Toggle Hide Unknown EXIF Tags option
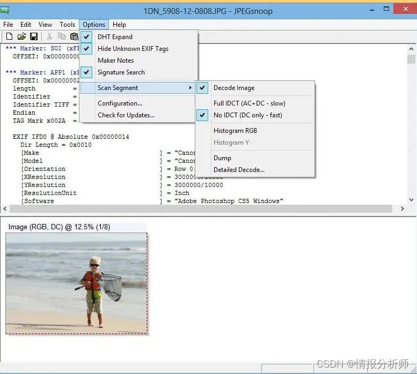Viewport: 417px width, 374px height. [138, 49]
